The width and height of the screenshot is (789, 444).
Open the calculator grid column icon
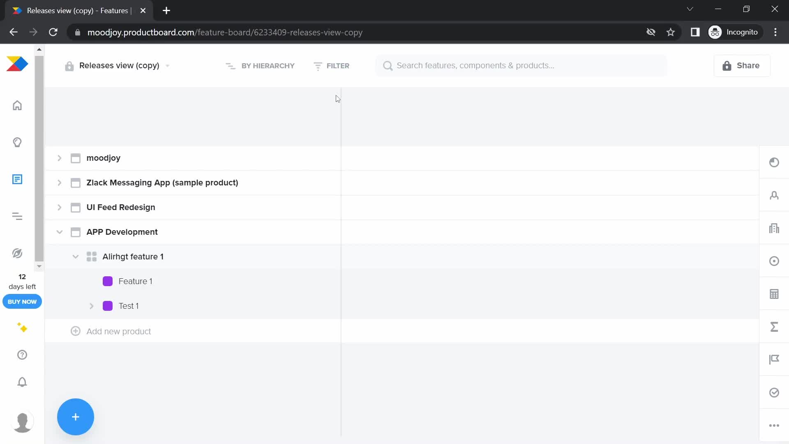point(774,294)
